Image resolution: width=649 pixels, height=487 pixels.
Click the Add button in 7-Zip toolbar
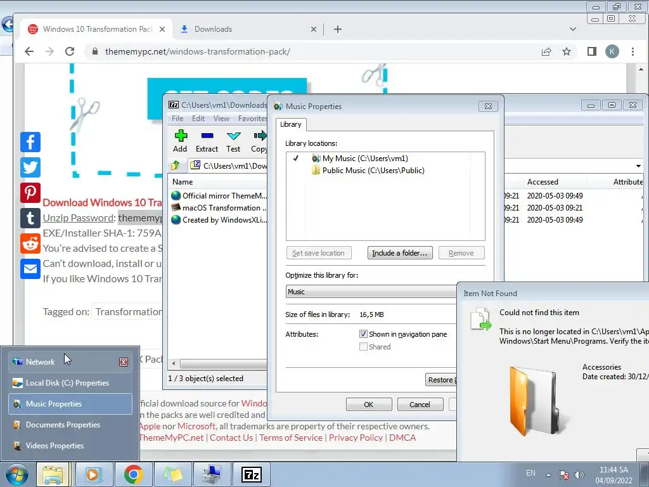(180, 141)
